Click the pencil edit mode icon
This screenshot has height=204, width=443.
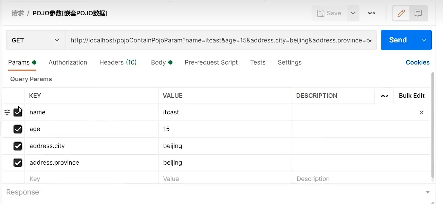401,13
